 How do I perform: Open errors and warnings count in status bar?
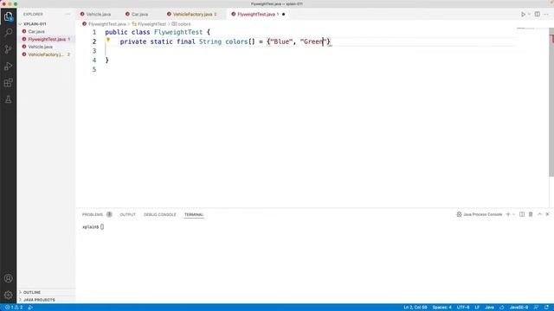pyautogui.click(x=14, y=308)
